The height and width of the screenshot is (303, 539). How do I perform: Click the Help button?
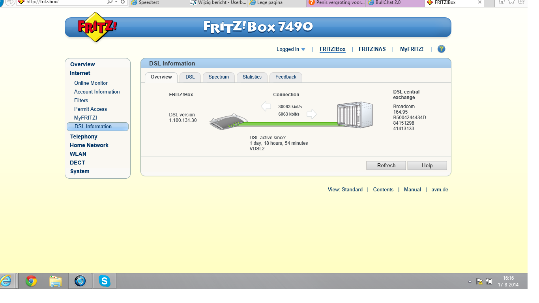click(427, 165)
